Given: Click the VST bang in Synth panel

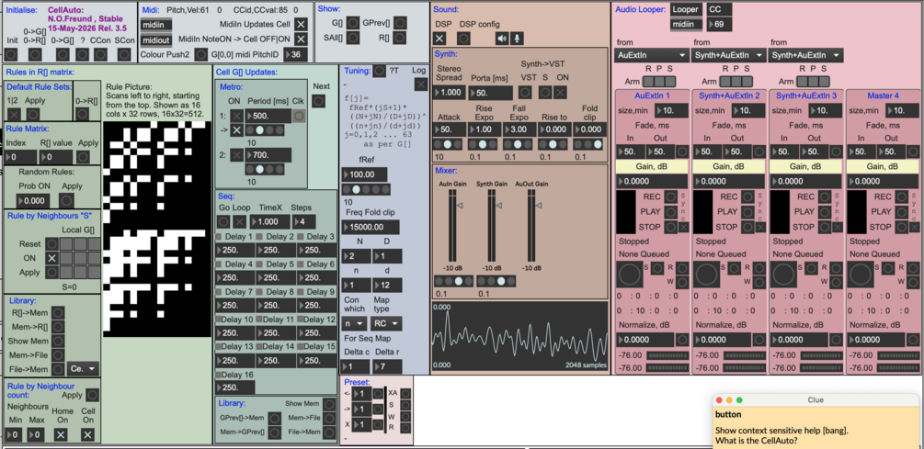Looking at the screenshot, I should 525,93.
